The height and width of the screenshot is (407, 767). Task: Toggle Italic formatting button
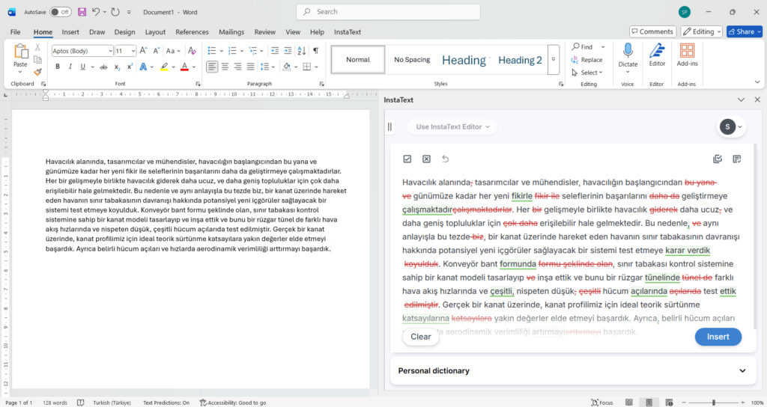click(70, 67)
